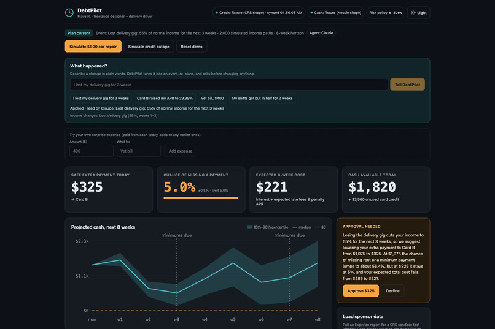495x329 pixels.
Task: Decline the suggested payment change
Action: click(x=392, y=291)
